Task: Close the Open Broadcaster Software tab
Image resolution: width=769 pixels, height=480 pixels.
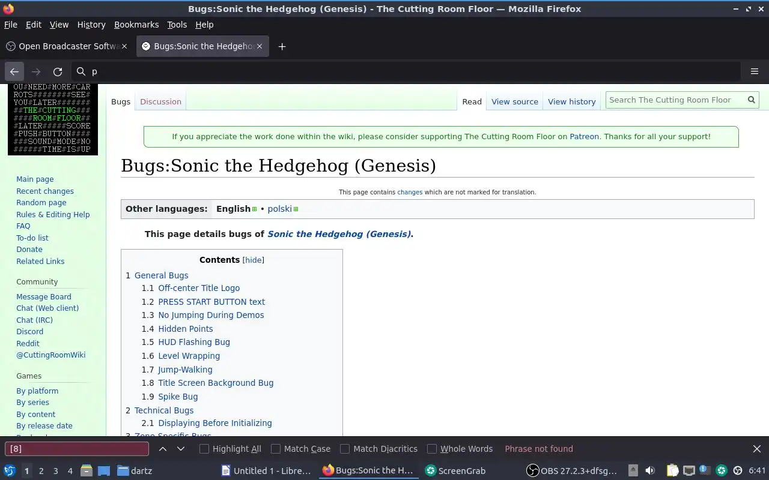Action: point(124,46)
